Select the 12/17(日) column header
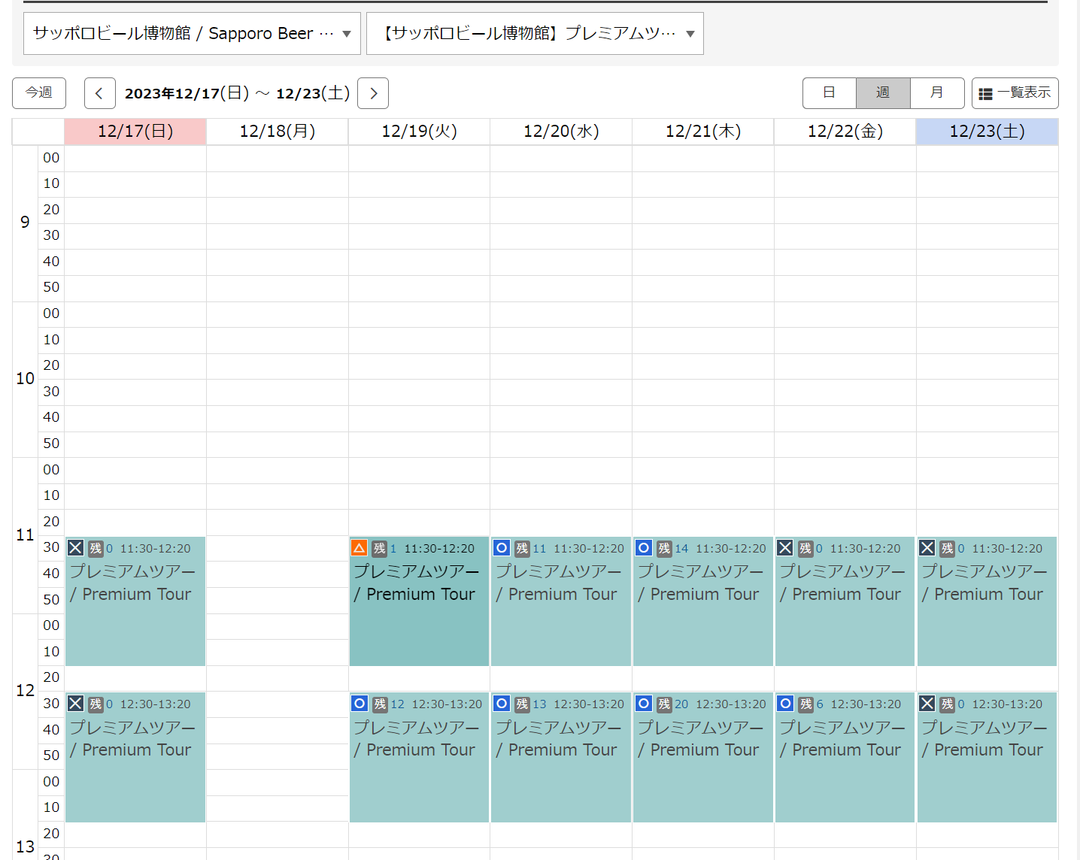This screenshot has width=1080, height=860. click(x=135, y=132)
